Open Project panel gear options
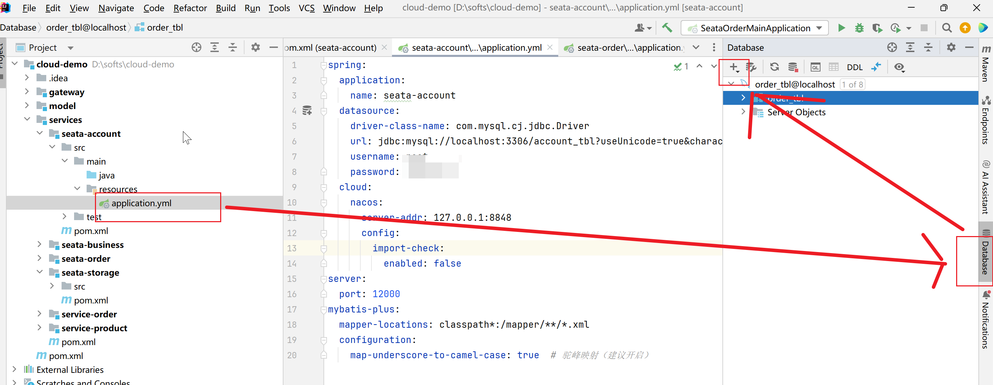The width and height of the screenshot is (993, 385). 255,47
